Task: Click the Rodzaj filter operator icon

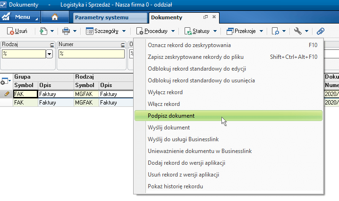Action: [52, 45]
